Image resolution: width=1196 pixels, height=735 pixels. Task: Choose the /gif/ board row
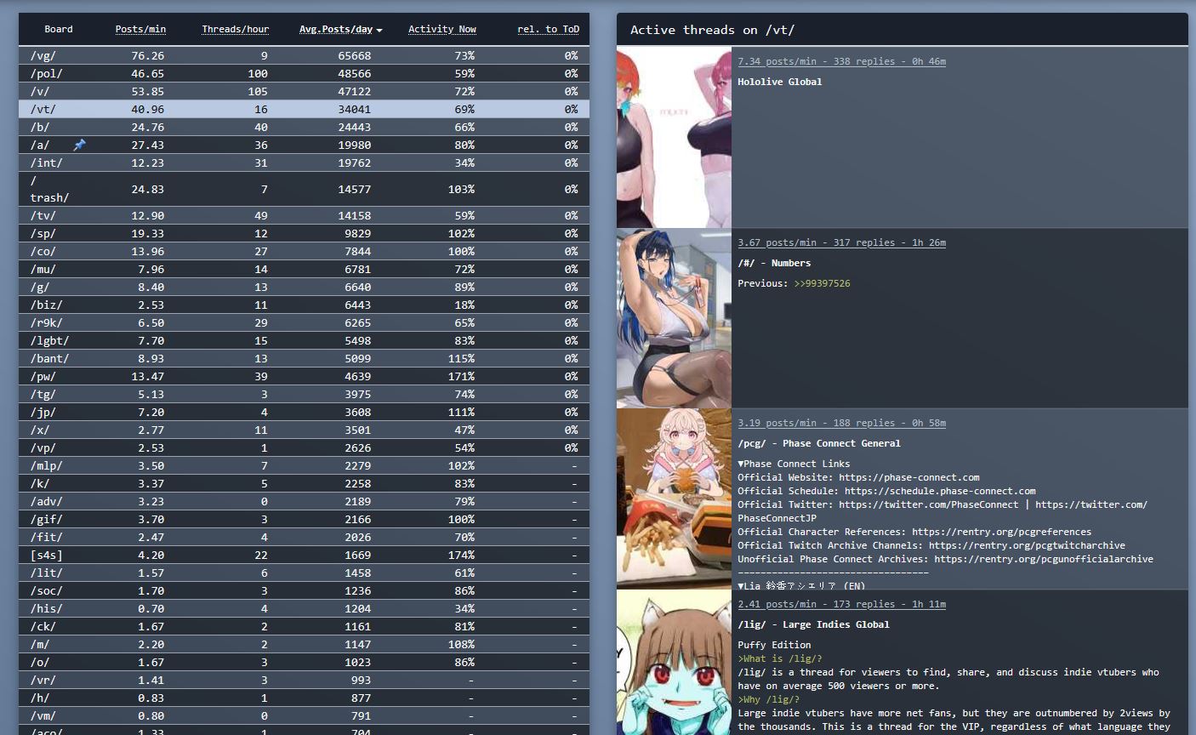pos(304,519)
